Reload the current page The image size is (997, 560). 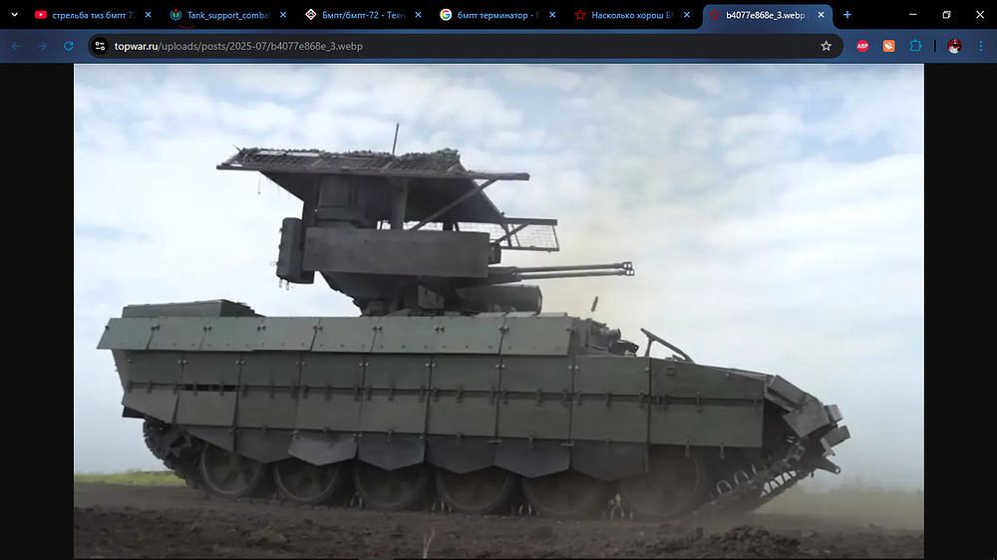pos(69,46)
